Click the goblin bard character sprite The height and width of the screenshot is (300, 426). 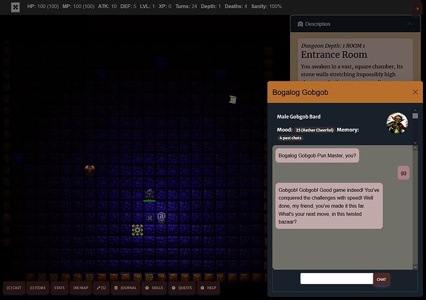pyautogui.click(x=149, y=194)
